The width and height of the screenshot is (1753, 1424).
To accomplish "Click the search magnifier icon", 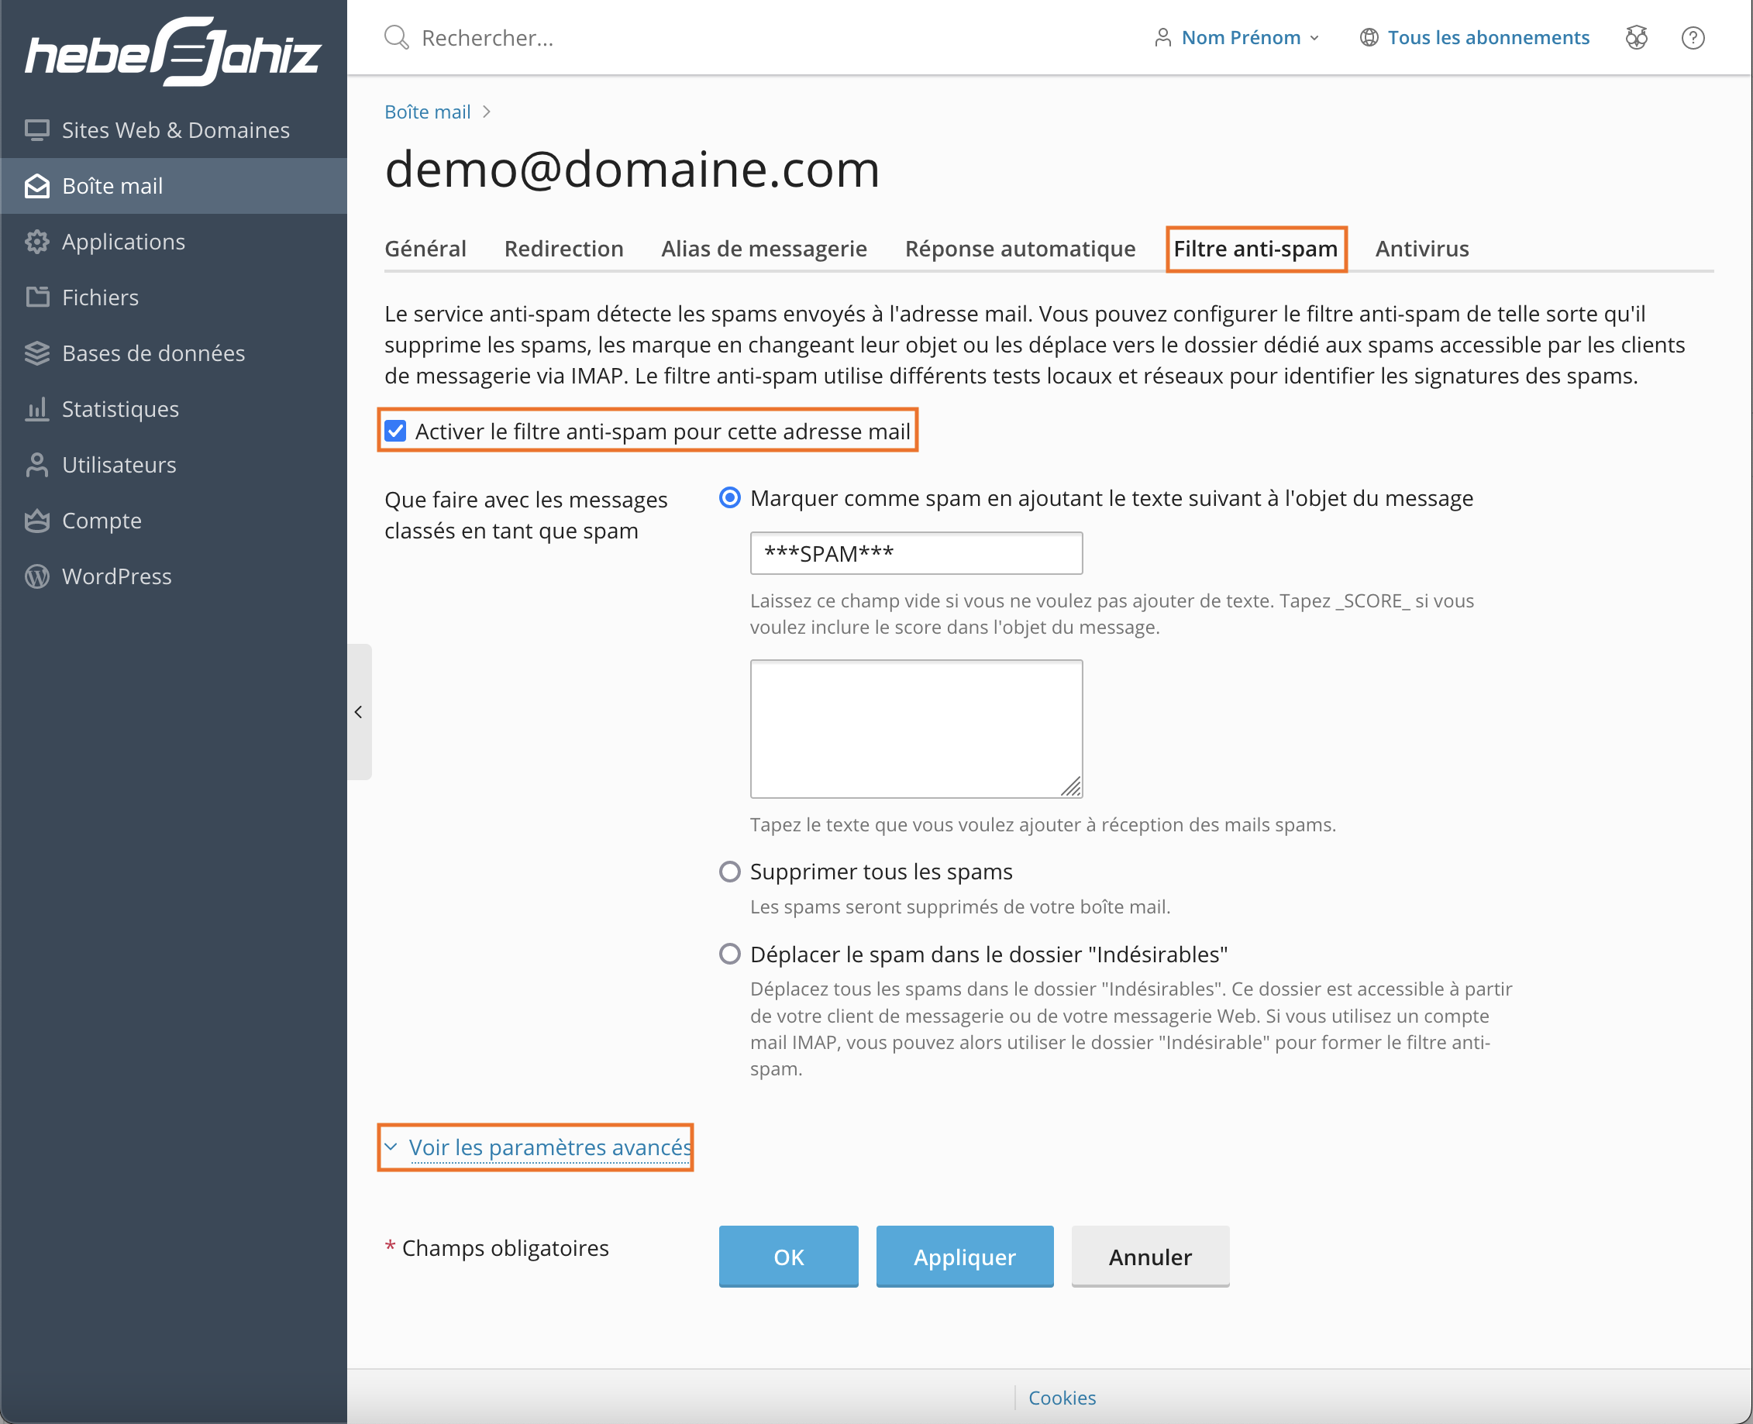I will [x=397, y=37].
